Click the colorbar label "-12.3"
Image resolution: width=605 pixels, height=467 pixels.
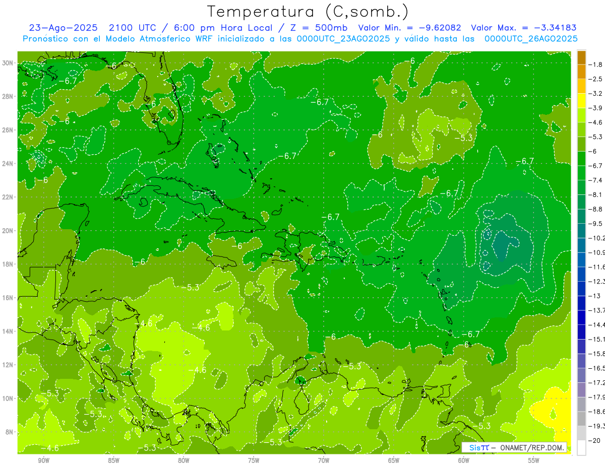[x=597, y=281]
